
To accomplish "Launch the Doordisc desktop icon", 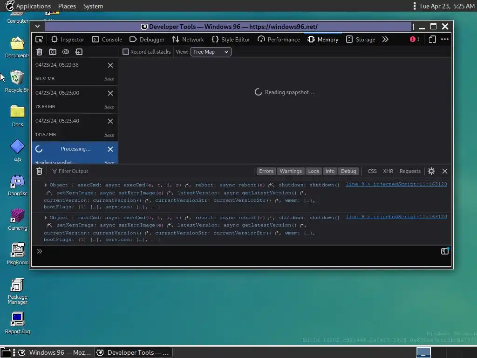I will pos(17,186).
